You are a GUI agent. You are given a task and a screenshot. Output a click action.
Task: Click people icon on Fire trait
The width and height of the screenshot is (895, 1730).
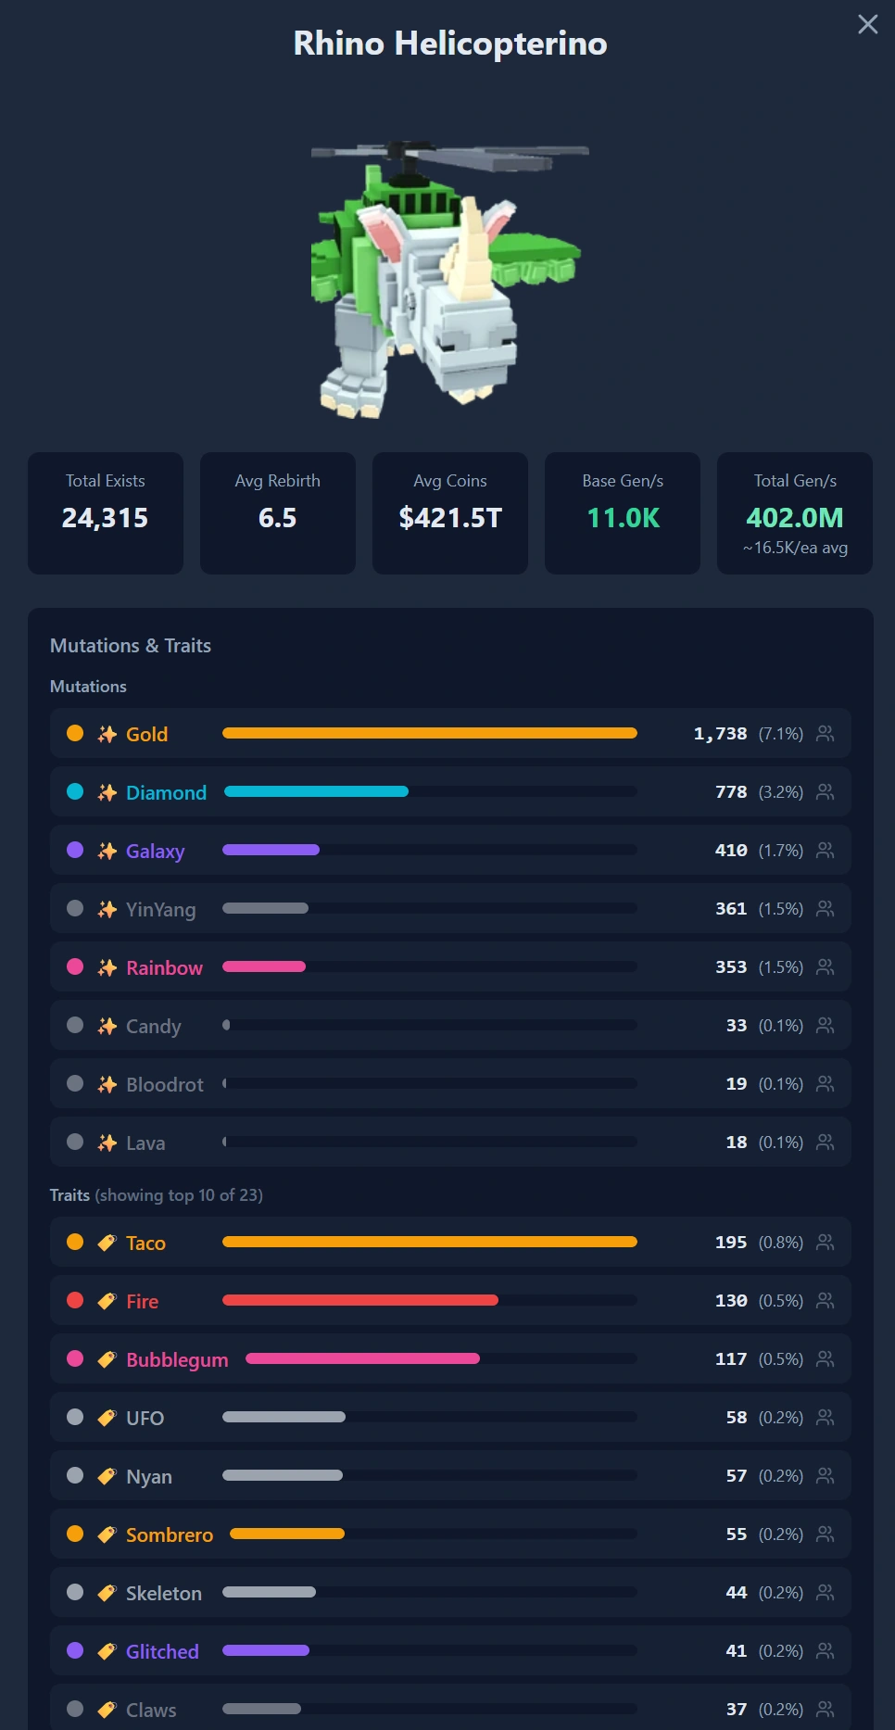pos(825,1301)
